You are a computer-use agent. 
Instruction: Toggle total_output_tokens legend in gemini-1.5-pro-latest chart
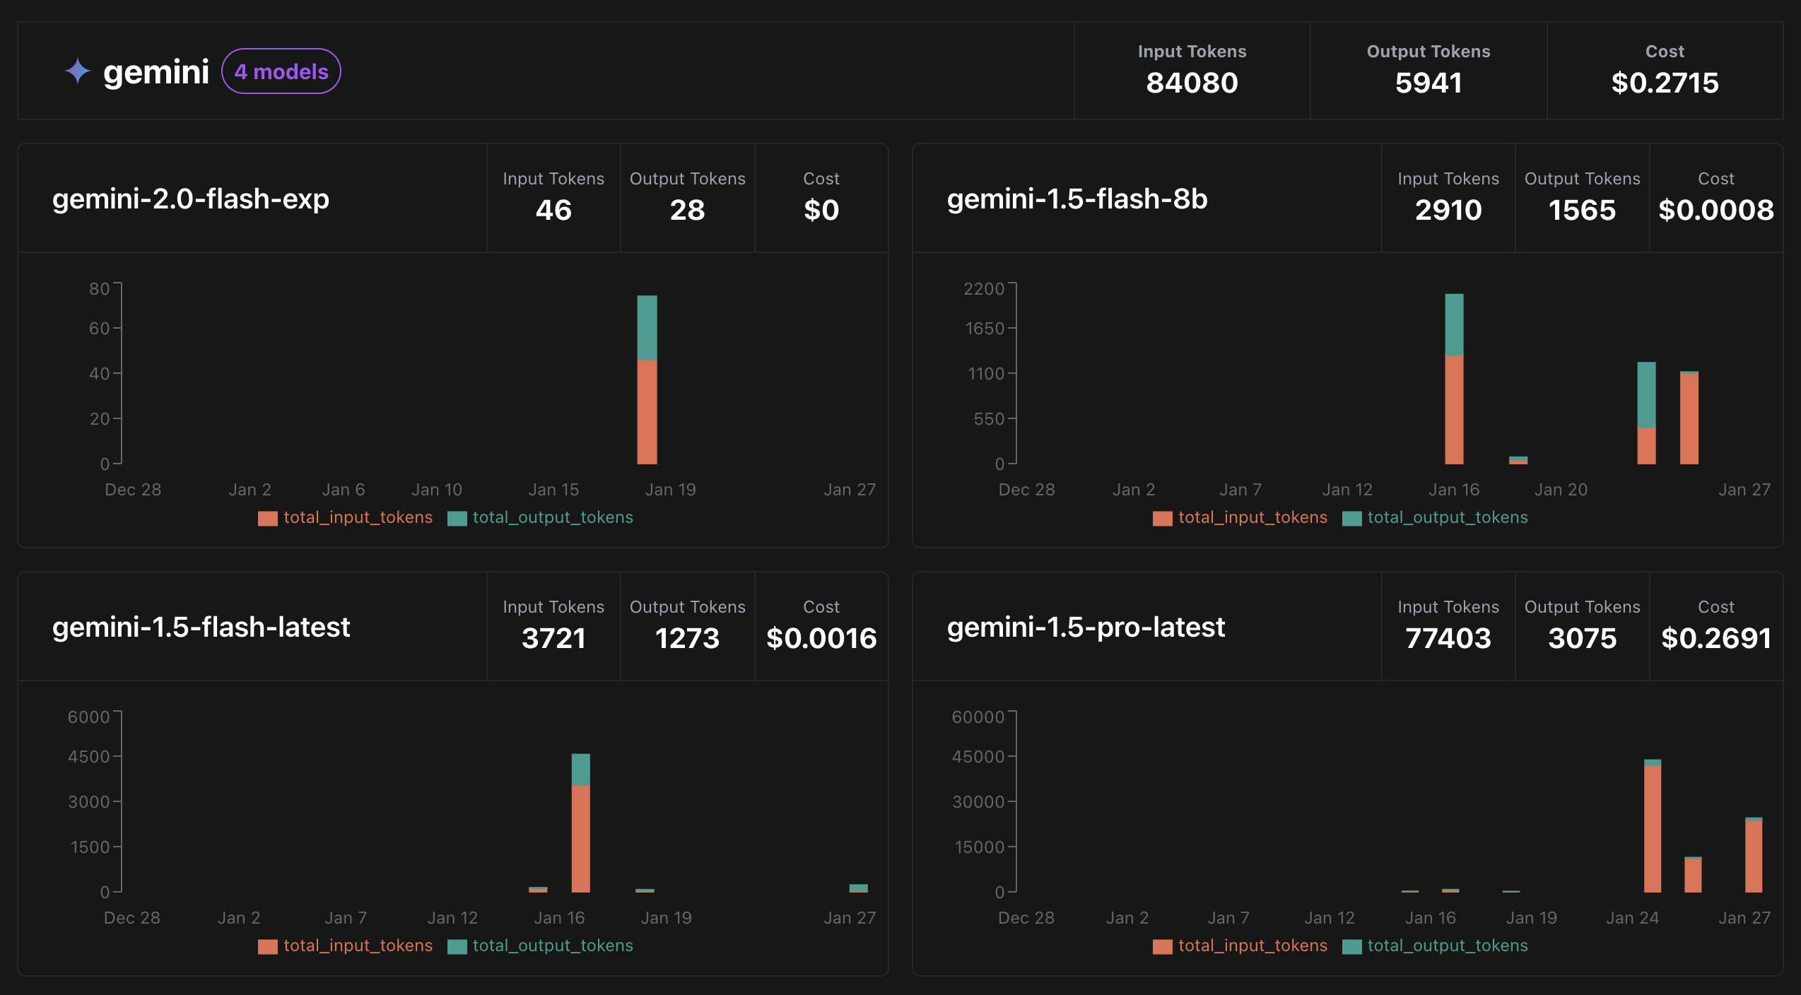tap(1436, 946)
